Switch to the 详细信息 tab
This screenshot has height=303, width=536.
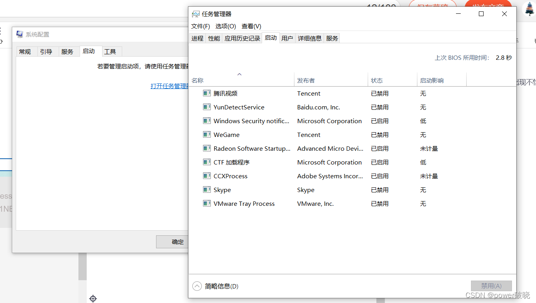click(310, 38)
